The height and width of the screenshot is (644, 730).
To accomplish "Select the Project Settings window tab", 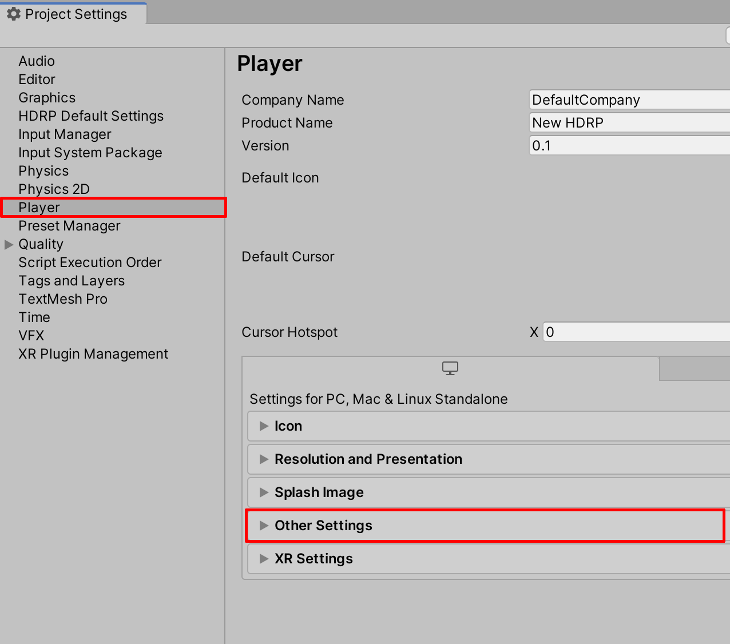I will (76, 14).
